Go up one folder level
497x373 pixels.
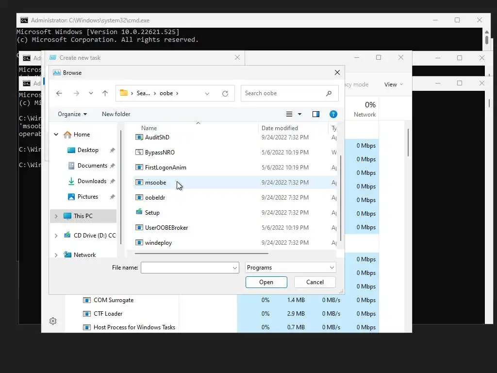pos(105,93)
